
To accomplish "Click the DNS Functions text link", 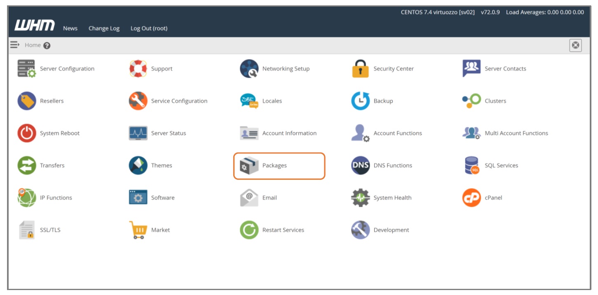I will click(x=393, y=165).
